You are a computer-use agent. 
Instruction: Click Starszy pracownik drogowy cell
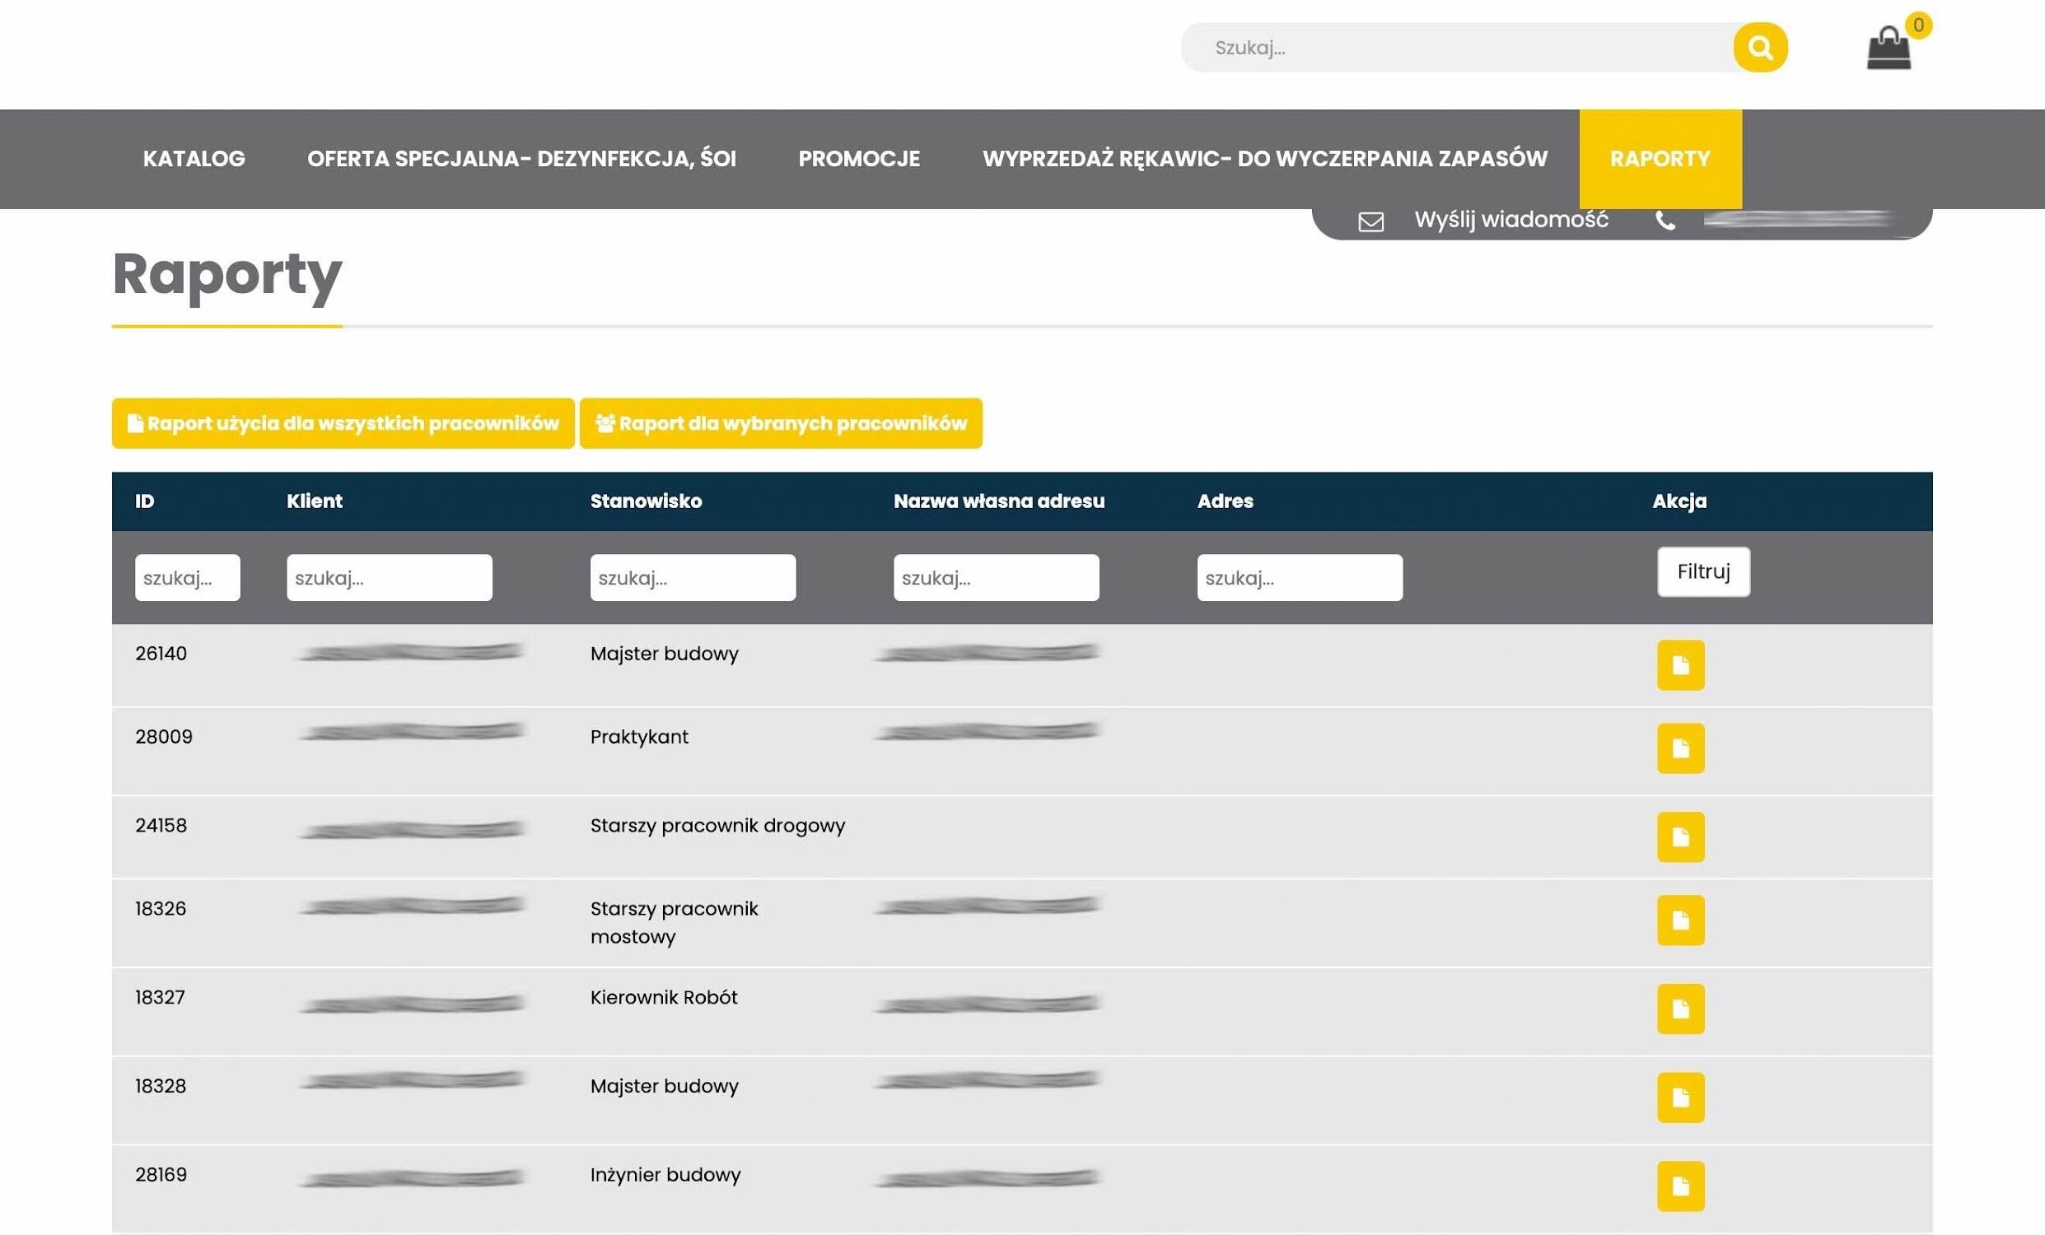pos(717,824)
